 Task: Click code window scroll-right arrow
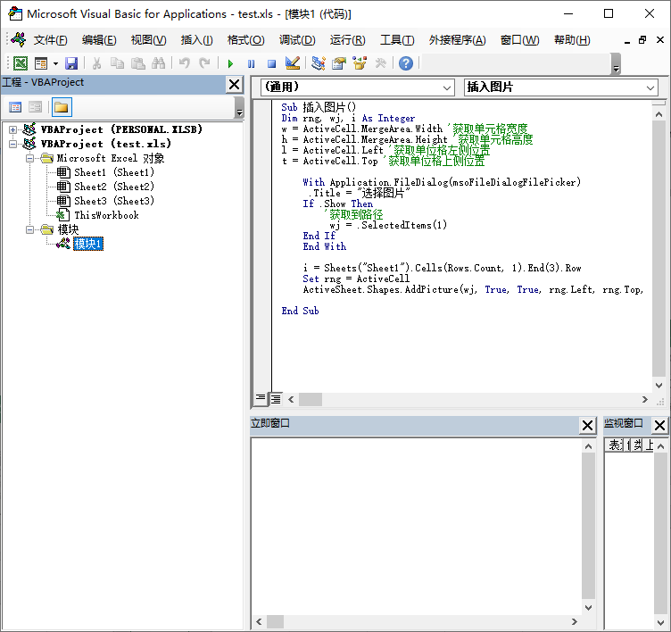tap(644, 400)
